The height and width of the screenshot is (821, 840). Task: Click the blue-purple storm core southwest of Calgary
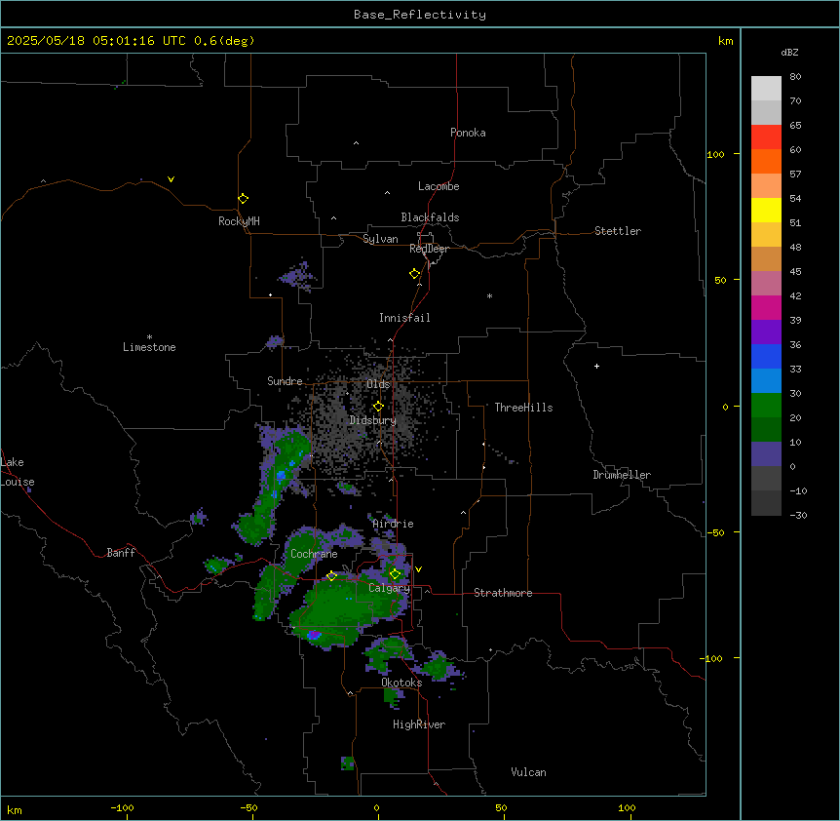(314, 635)
